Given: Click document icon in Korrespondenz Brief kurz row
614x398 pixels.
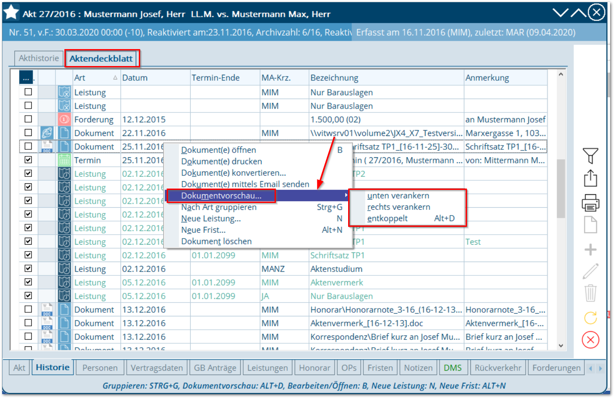Looking at the screenshot, I should tap(64, 336).
